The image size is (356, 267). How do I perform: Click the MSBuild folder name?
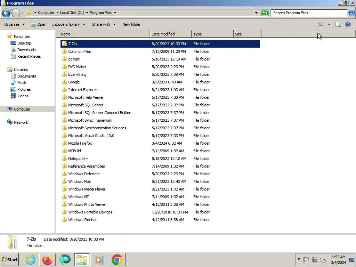point(74,151)
